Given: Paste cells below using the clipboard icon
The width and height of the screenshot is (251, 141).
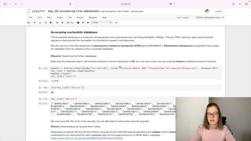Looking at the screenshot, I should click(x=51, y=23).
